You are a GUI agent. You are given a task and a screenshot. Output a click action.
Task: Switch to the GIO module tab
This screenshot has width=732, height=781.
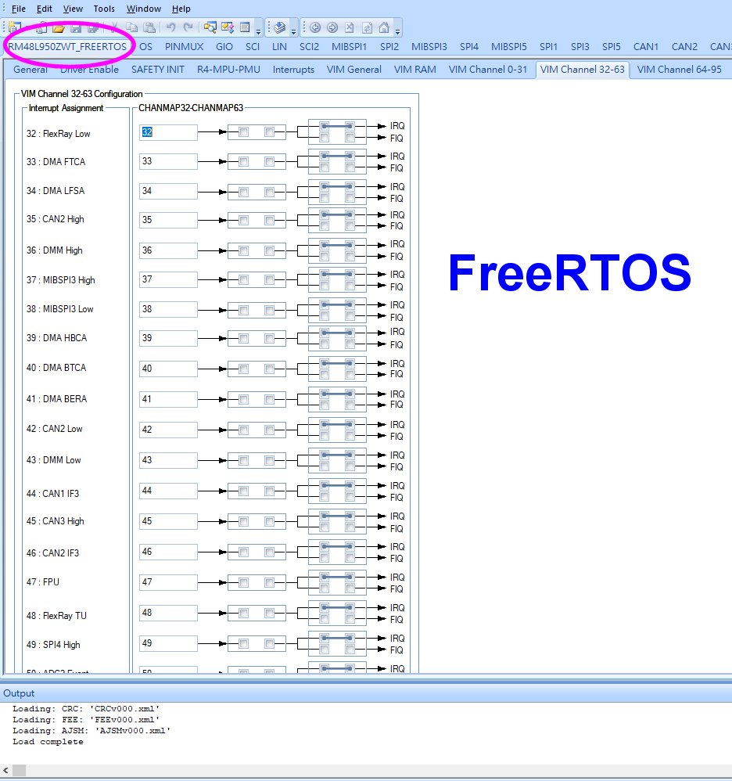[224, 47]
